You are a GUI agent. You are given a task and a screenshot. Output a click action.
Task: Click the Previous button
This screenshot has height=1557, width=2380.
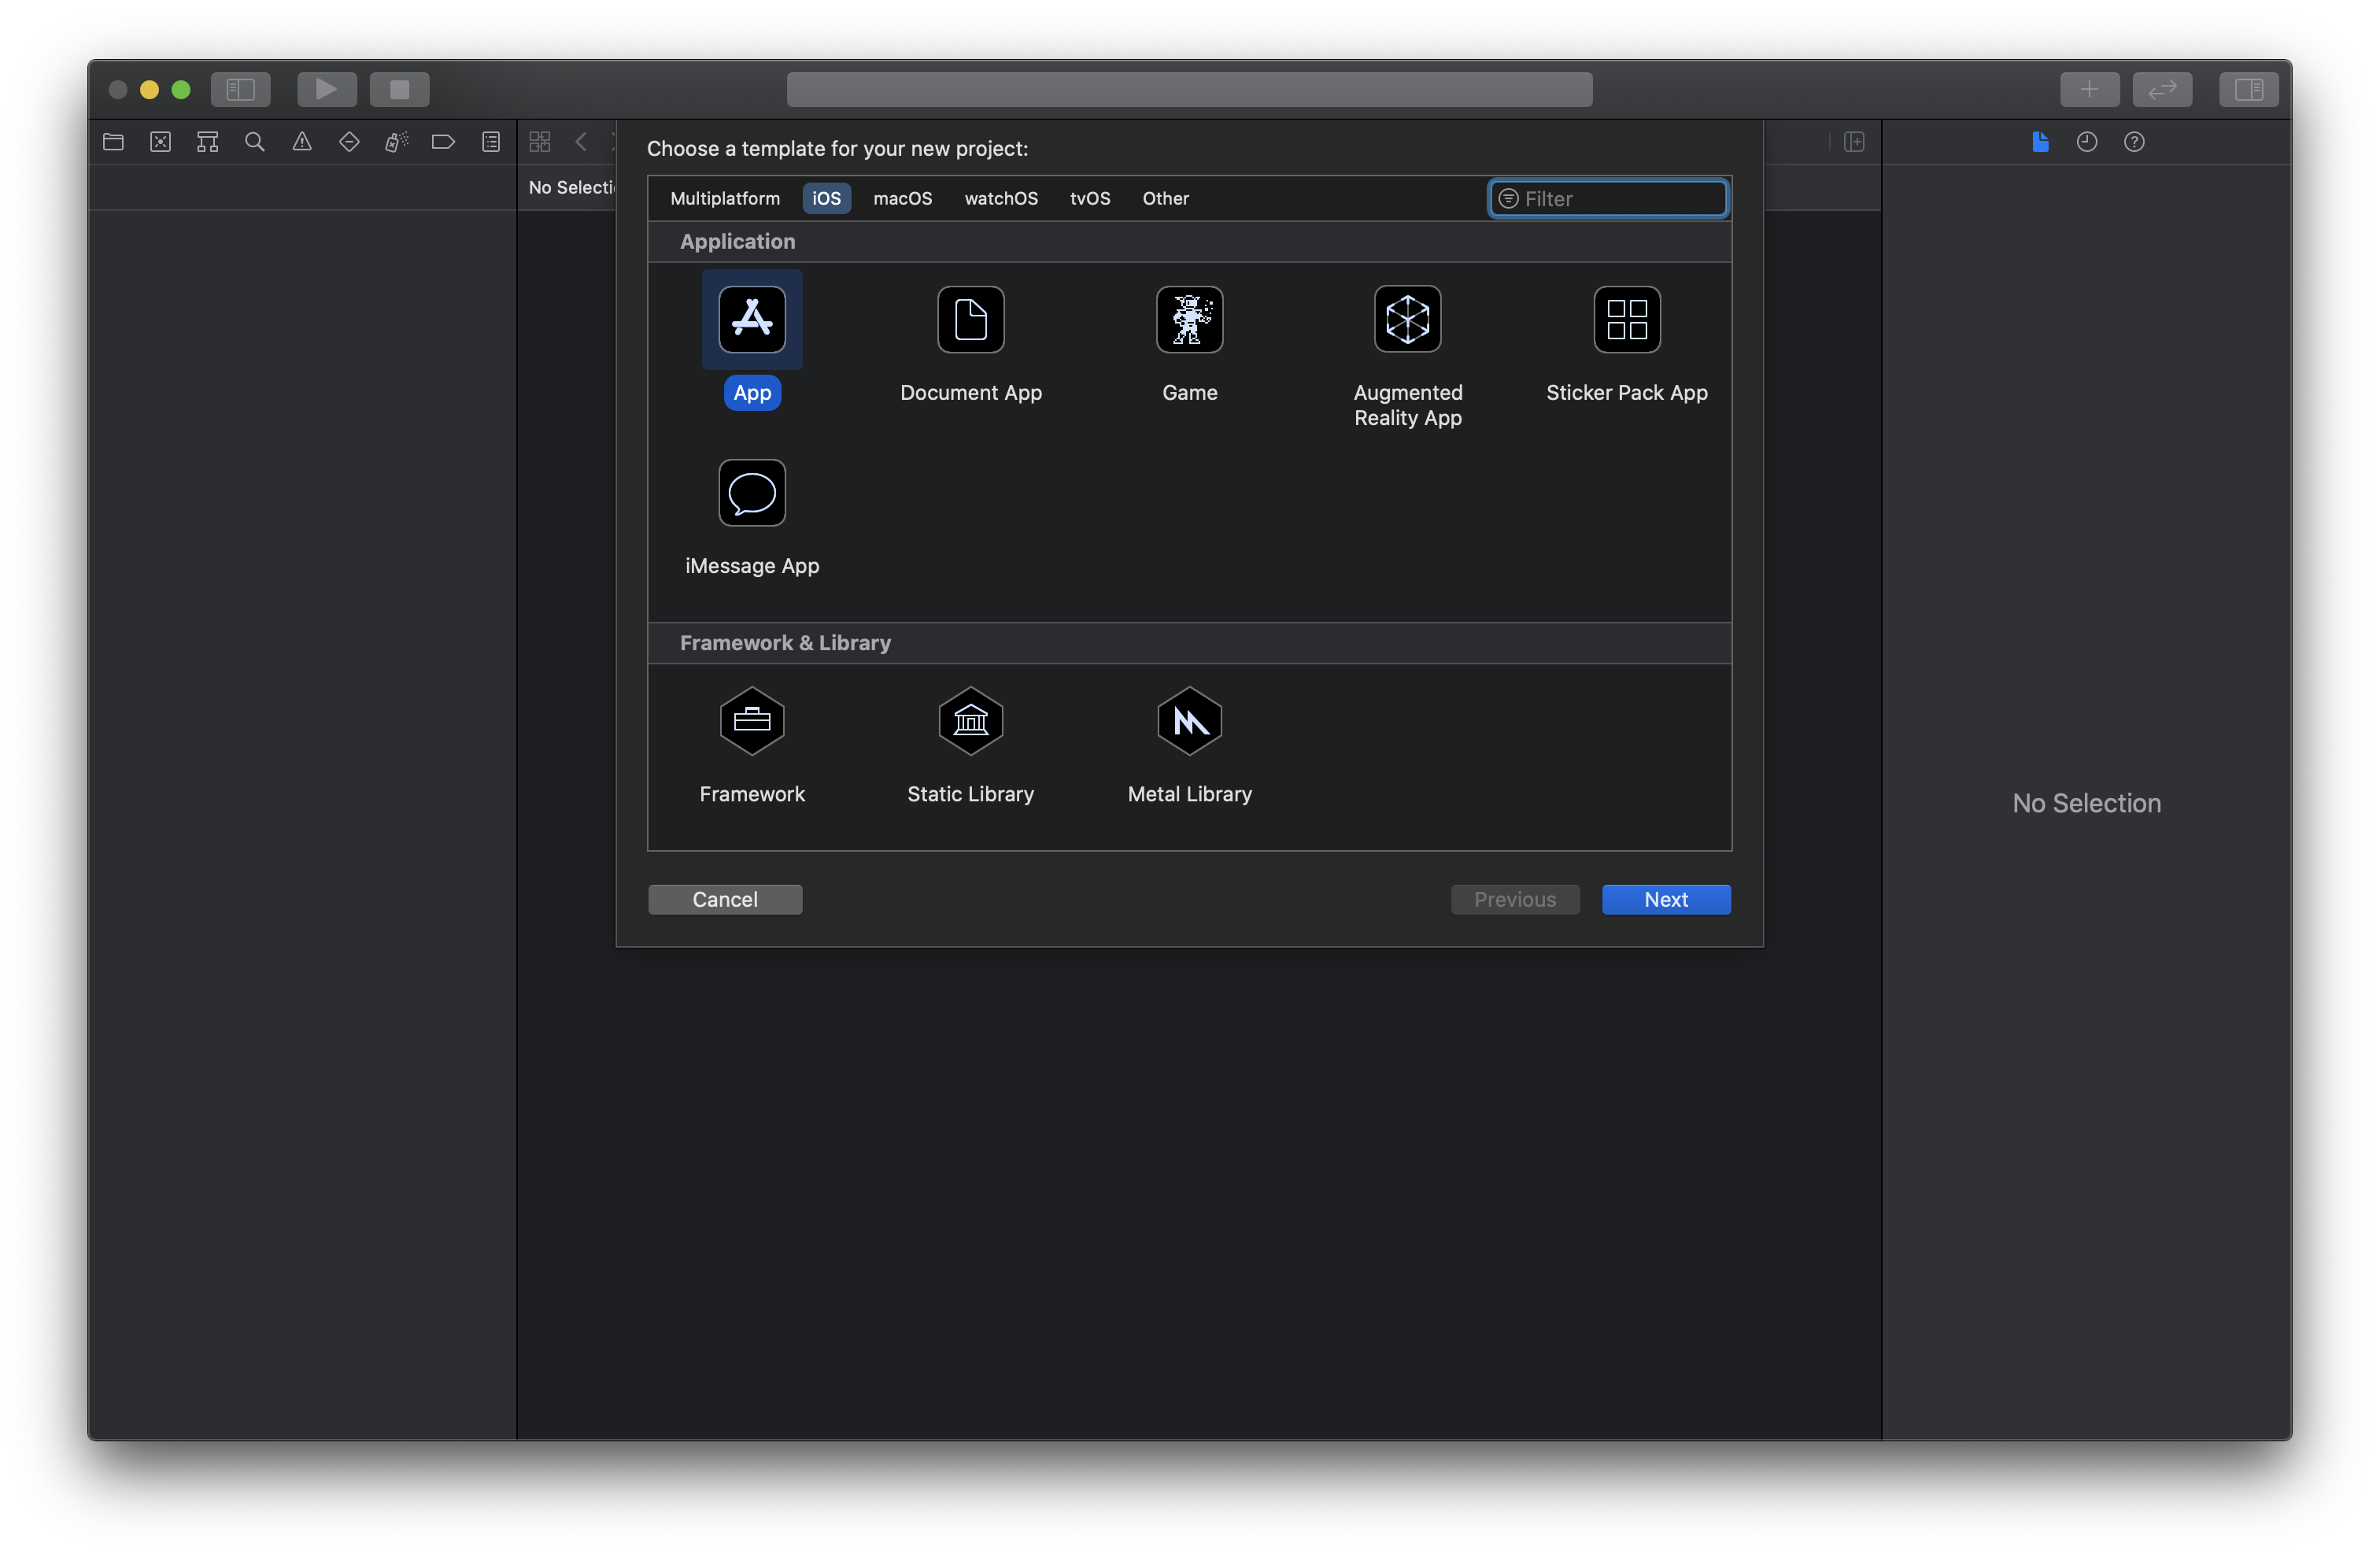pos(1513,898)
